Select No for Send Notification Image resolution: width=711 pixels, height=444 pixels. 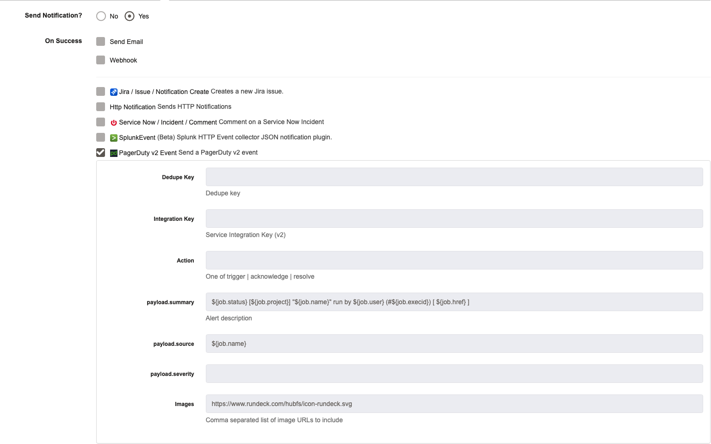click(x=101, y=16)
